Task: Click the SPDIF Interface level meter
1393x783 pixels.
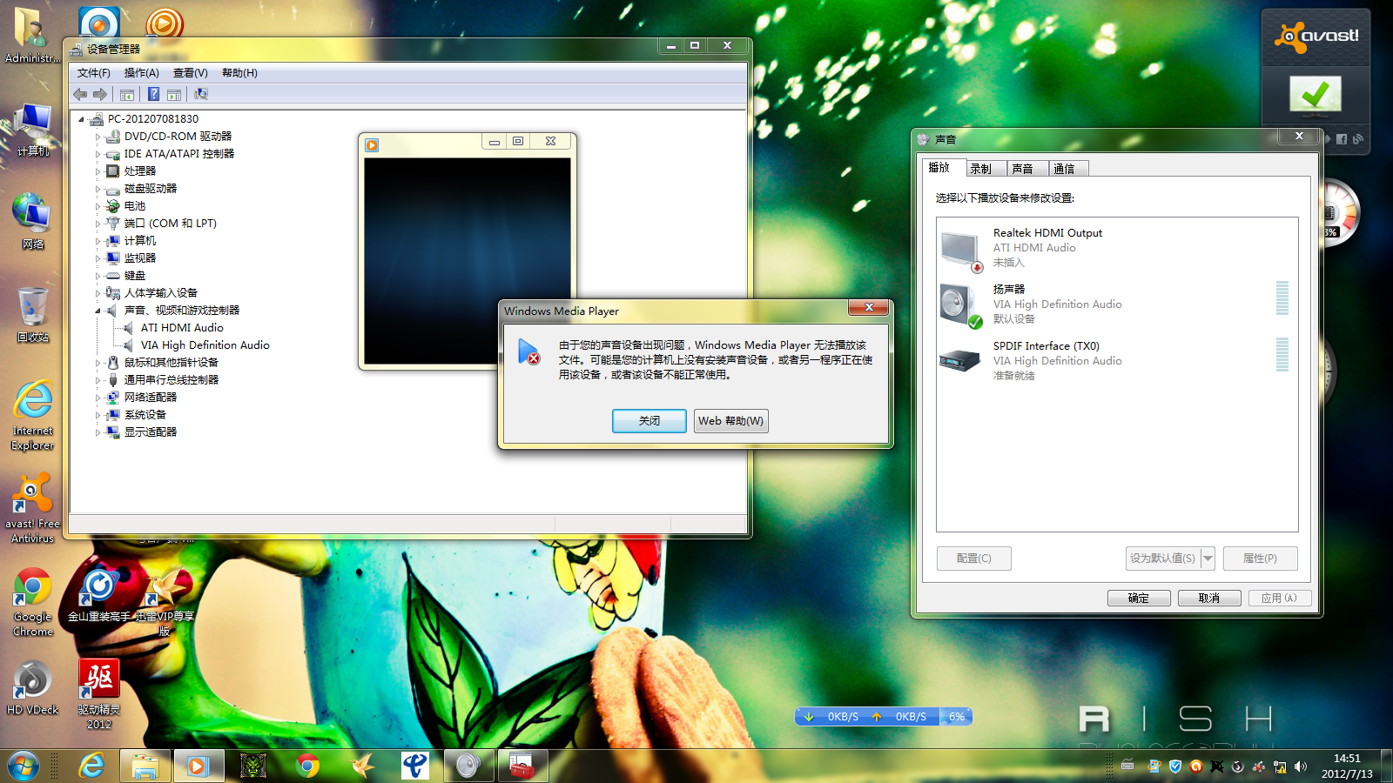Action: coord(1282,355)
